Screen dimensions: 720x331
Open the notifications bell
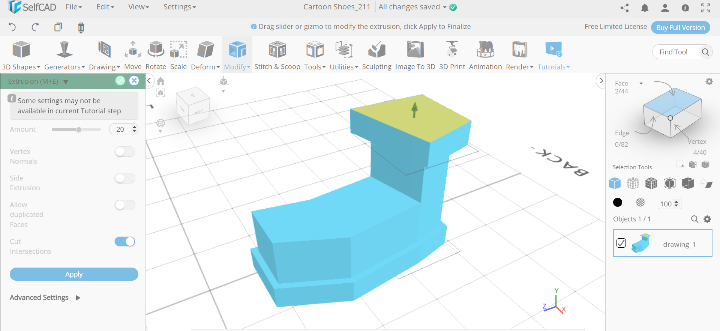[645, 8]
